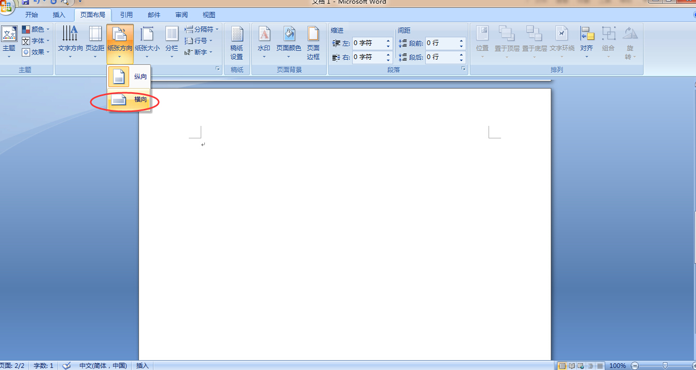Decrease right indent with the spinner down arrow
The width and height of the screenshot is (696, 370).
388,60
